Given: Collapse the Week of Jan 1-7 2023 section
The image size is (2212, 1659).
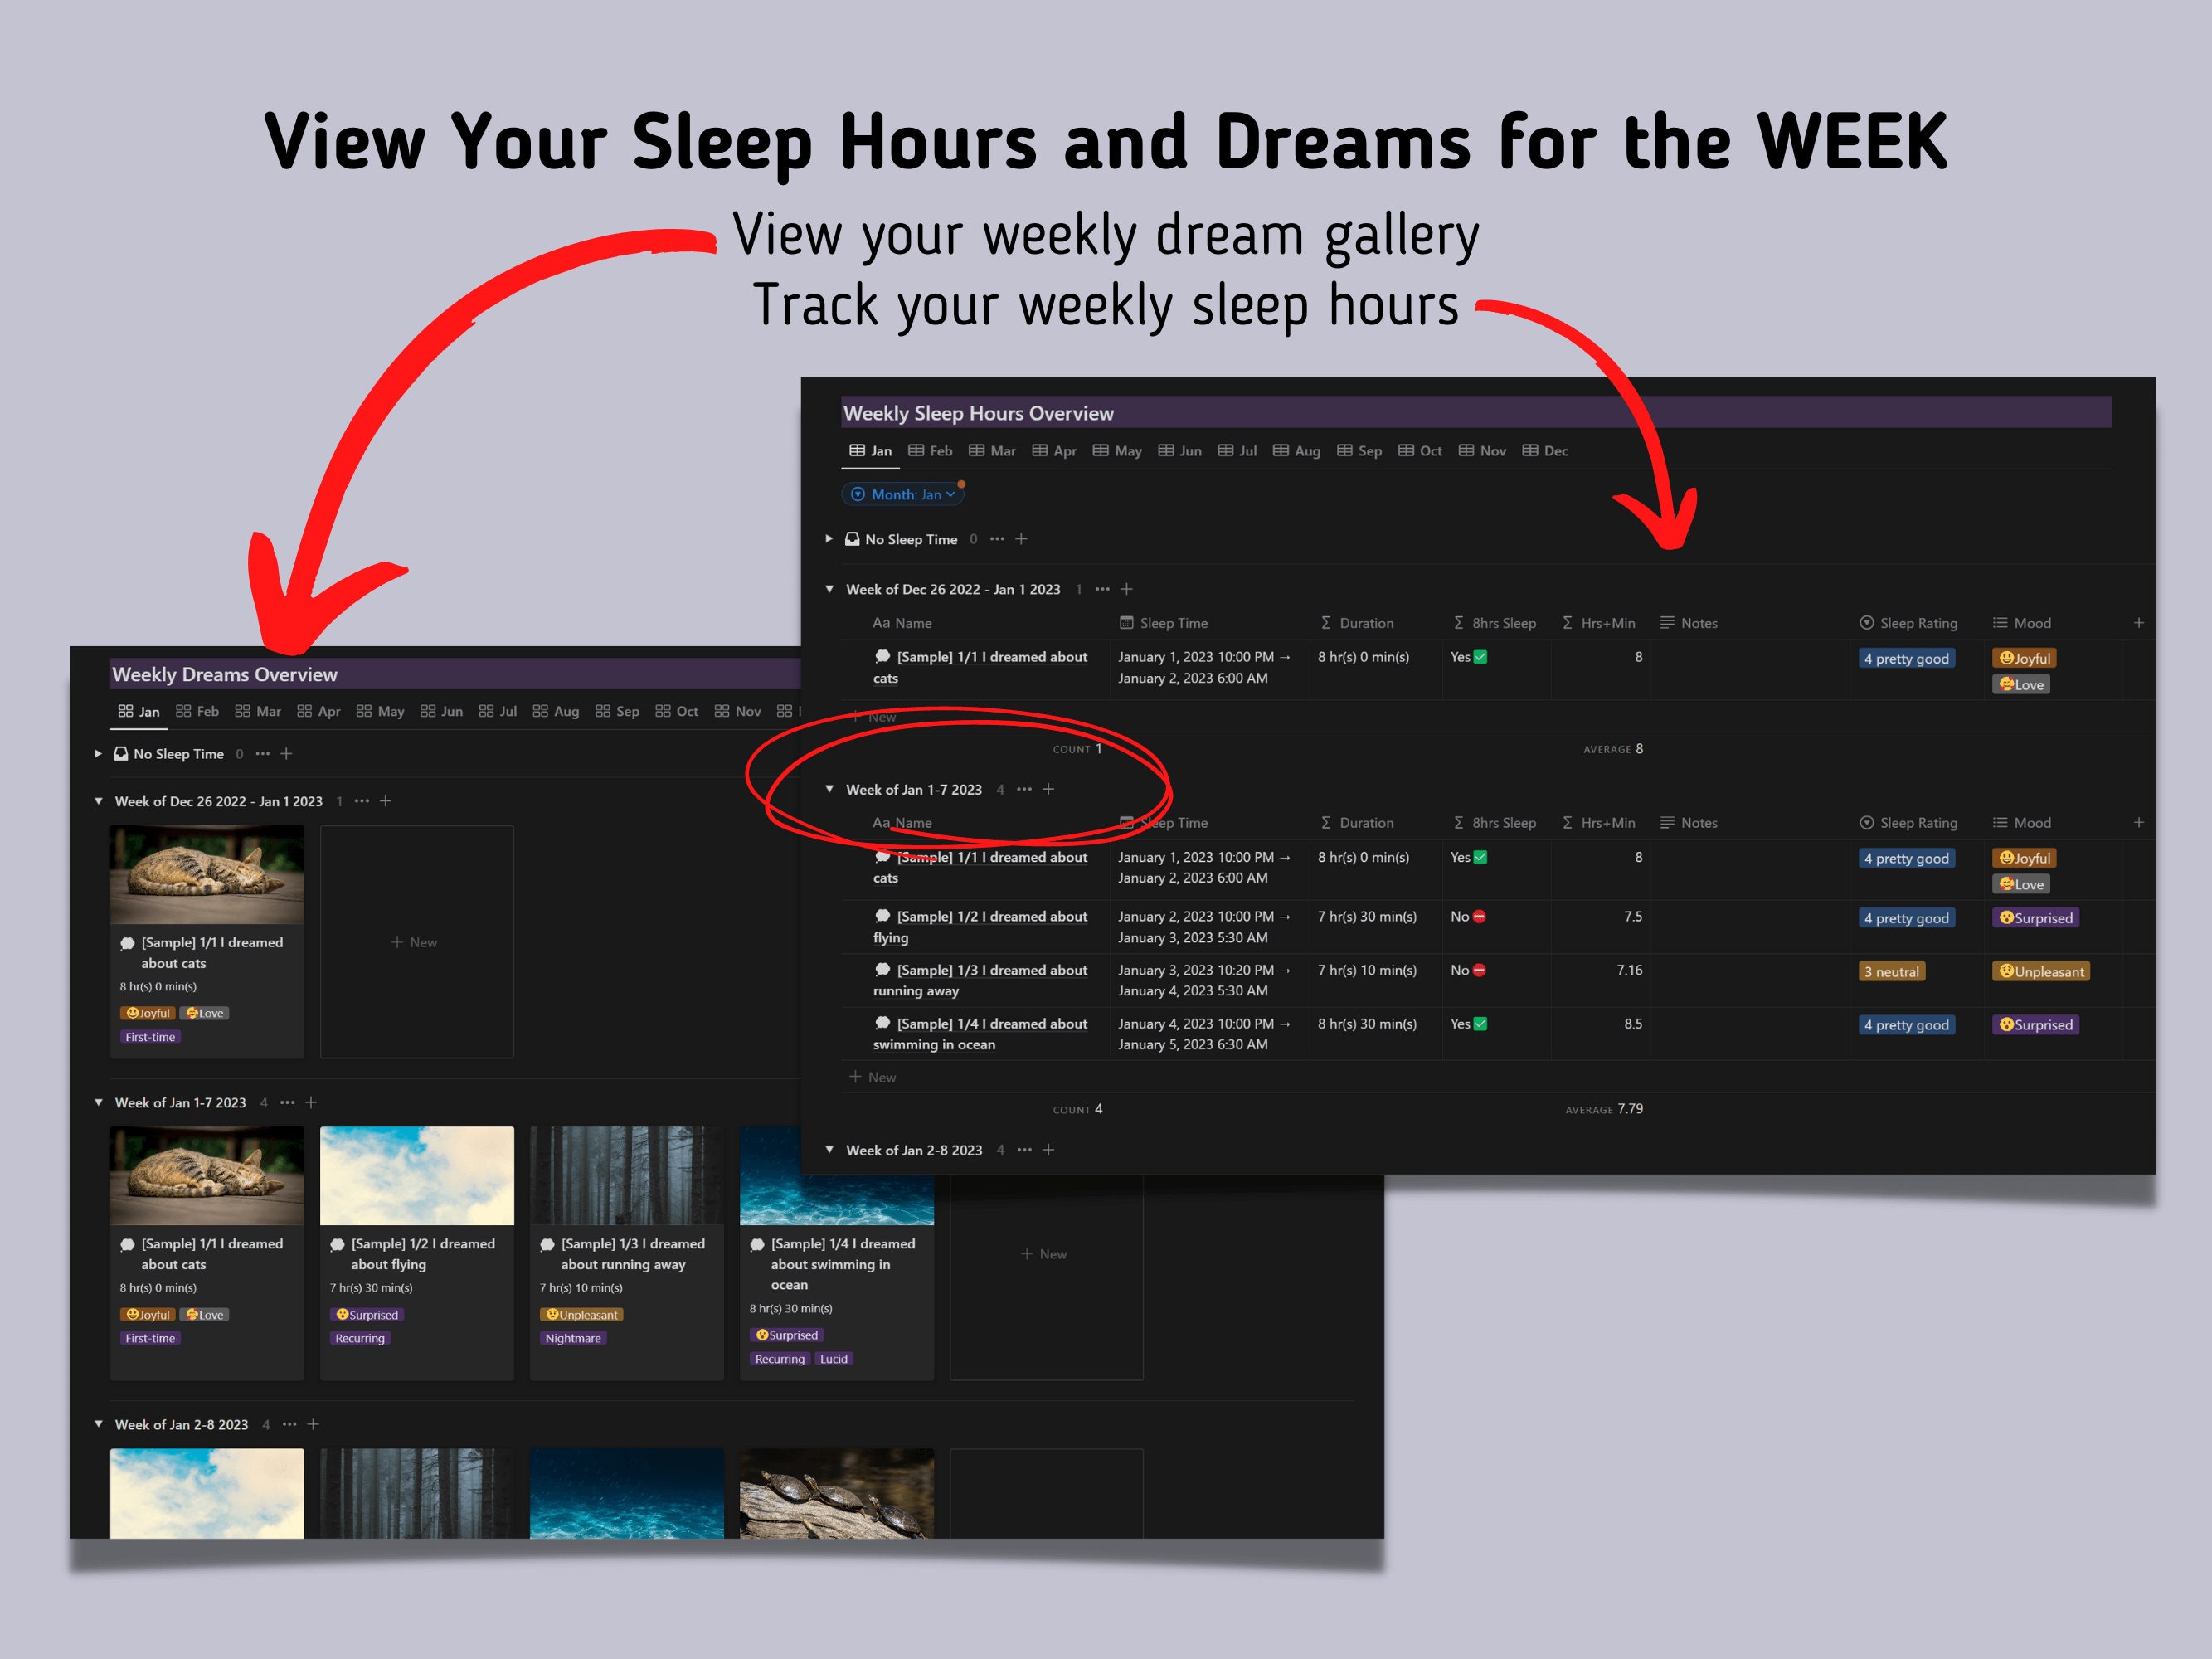Looking at the screenshot, I should (x=829, y=789).
